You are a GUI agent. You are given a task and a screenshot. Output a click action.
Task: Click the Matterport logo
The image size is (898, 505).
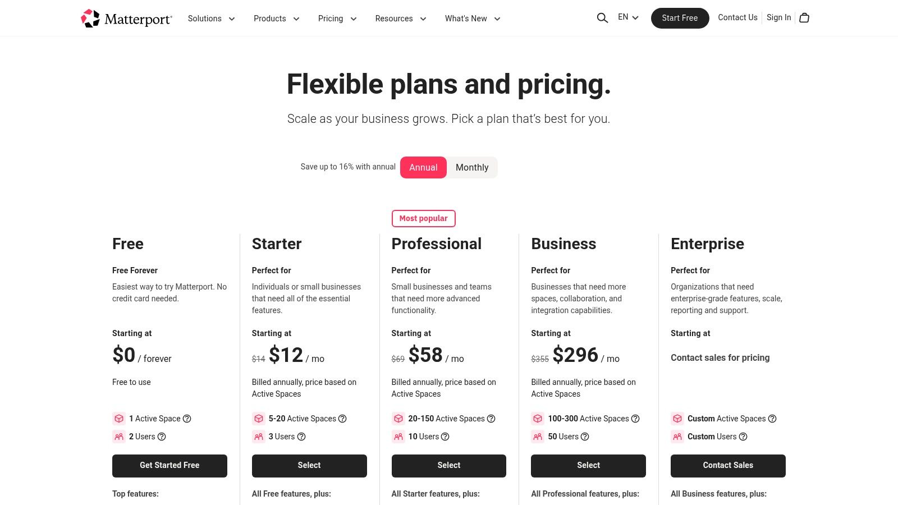click(126, 18)
